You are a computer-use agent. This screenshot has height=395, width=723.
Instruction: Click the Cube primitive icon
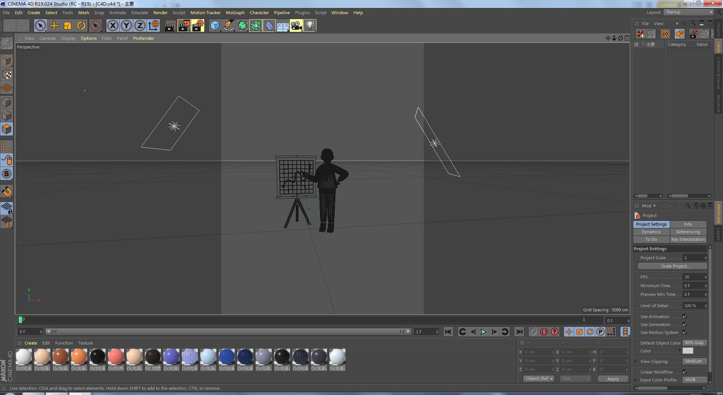[x=215, y=26]
